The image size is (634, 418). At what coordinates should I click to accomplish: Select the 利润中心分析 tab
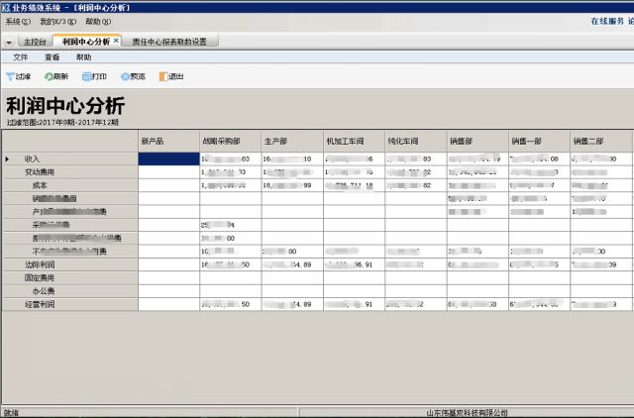coord(86,42)
